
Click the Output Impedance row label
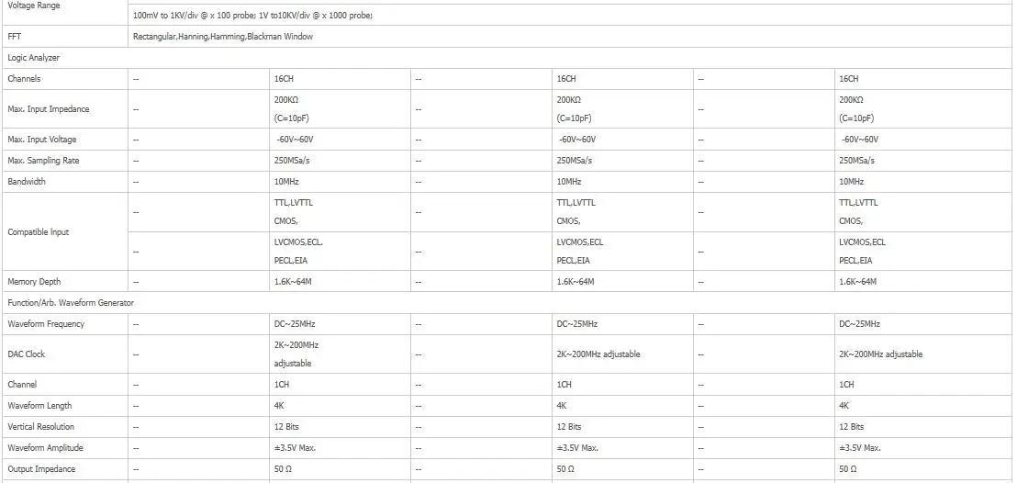point(41,468)
